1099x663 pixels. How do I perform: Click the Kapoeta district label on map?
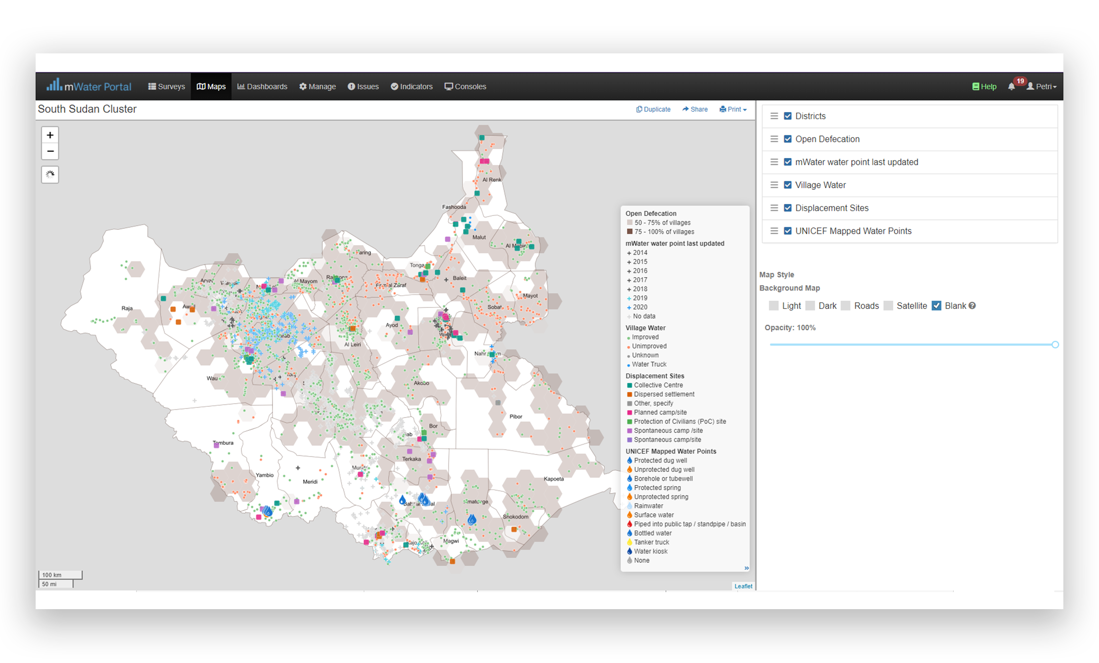click(553, 479)
